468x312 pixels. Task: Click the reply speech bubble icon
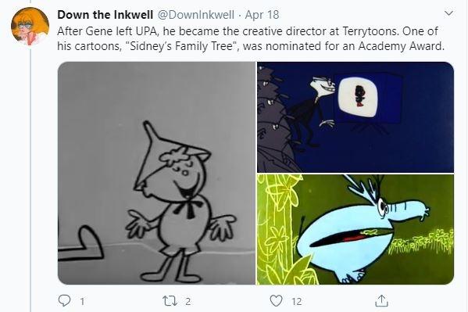(64, 300)
